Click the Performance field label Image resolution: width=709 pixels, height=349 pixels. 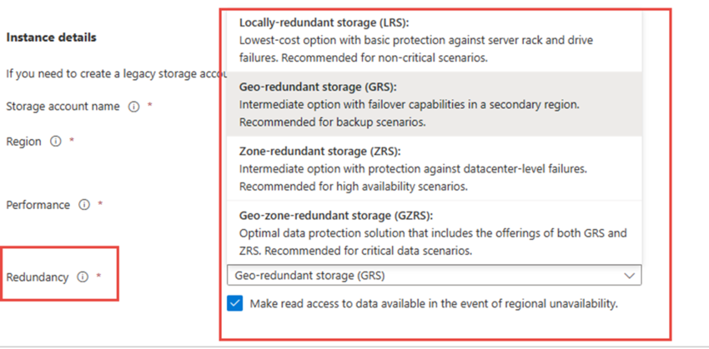(x=38, y=205)
